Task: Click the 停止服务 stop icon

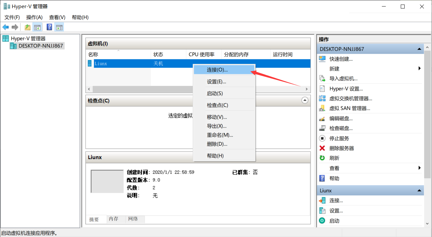Action: click(322, 138)
